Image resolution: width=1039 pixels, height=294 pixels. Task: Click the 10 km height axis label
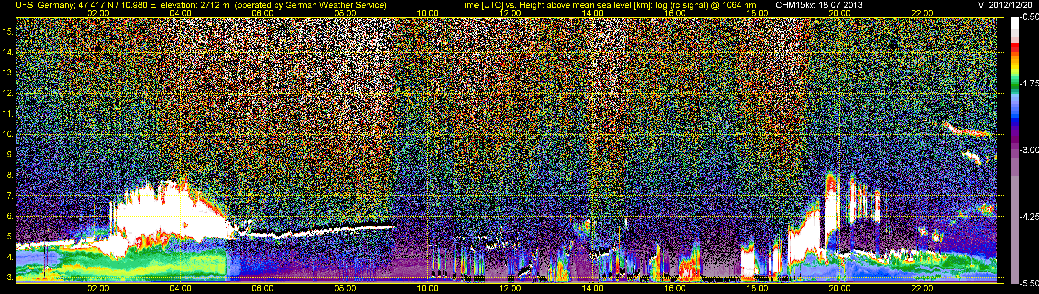pyautogui.click(x=8, y=134)
